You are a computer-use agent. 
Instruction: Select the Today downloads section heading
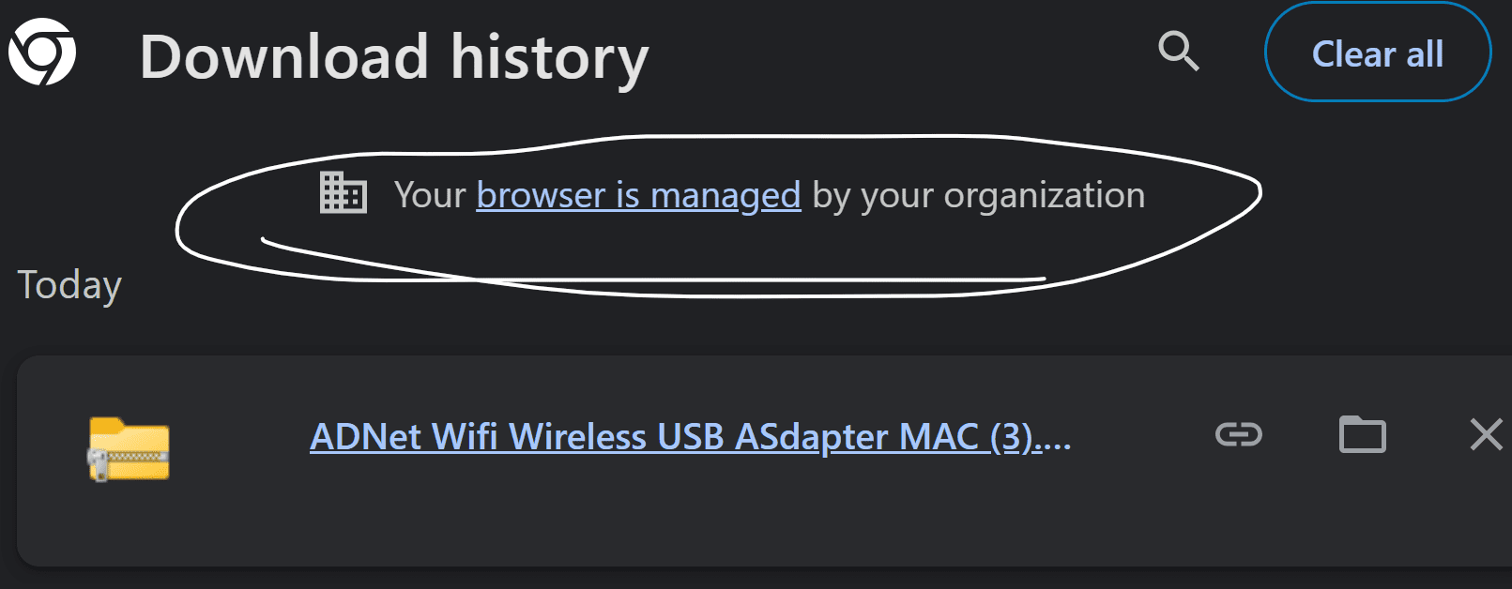(x=69, y=284)
